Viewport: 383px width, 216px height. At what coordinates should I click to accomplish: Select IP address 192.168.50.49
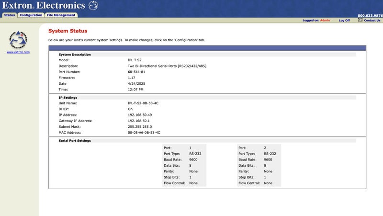[140, 115]
